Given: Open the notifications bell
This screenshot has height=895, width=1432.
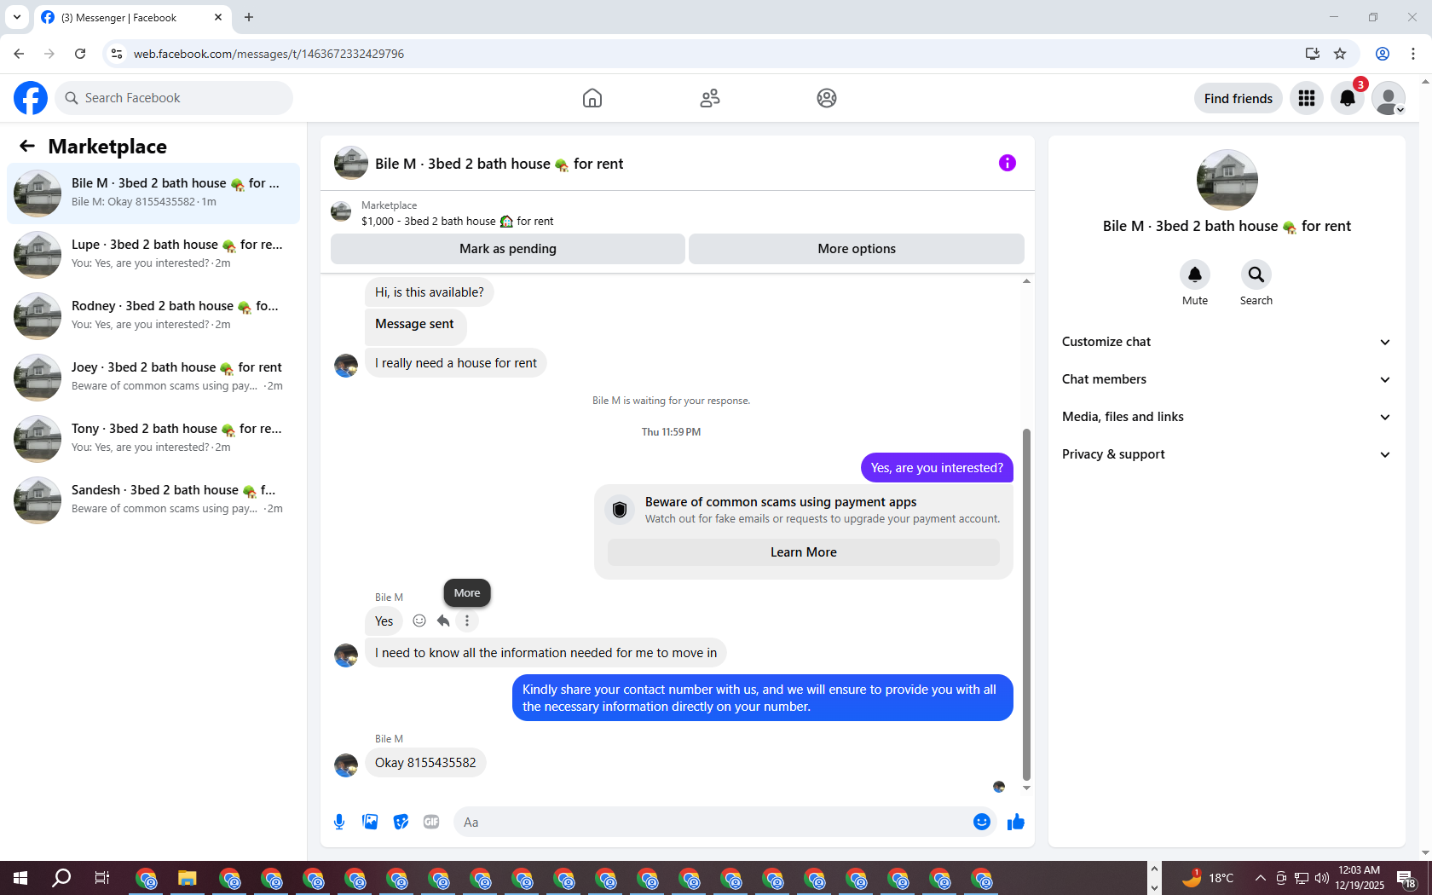Looking at the screenshot, I should (x=1348, y=98).
